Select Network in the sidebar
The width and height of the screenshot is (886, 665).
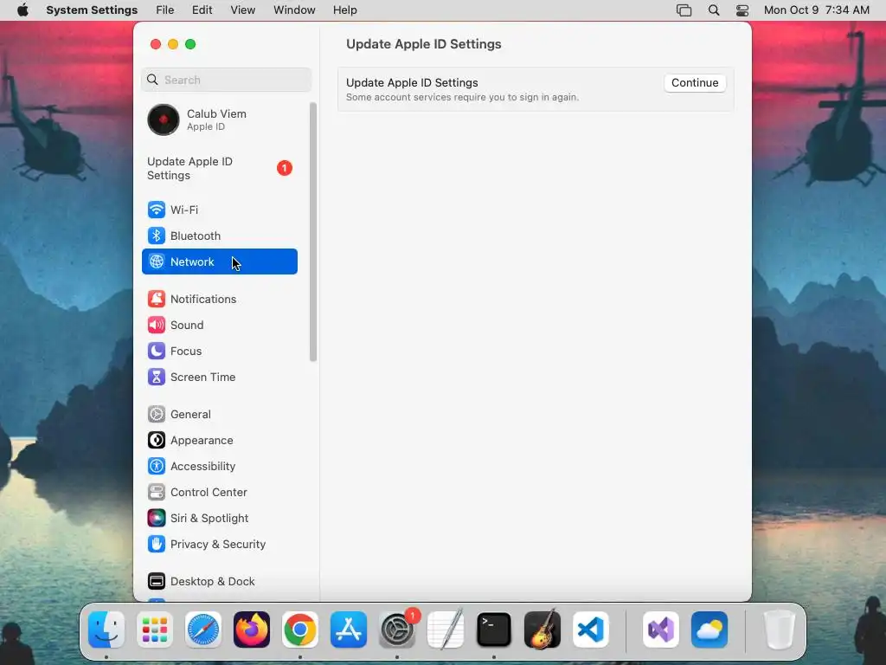point(219,261)
